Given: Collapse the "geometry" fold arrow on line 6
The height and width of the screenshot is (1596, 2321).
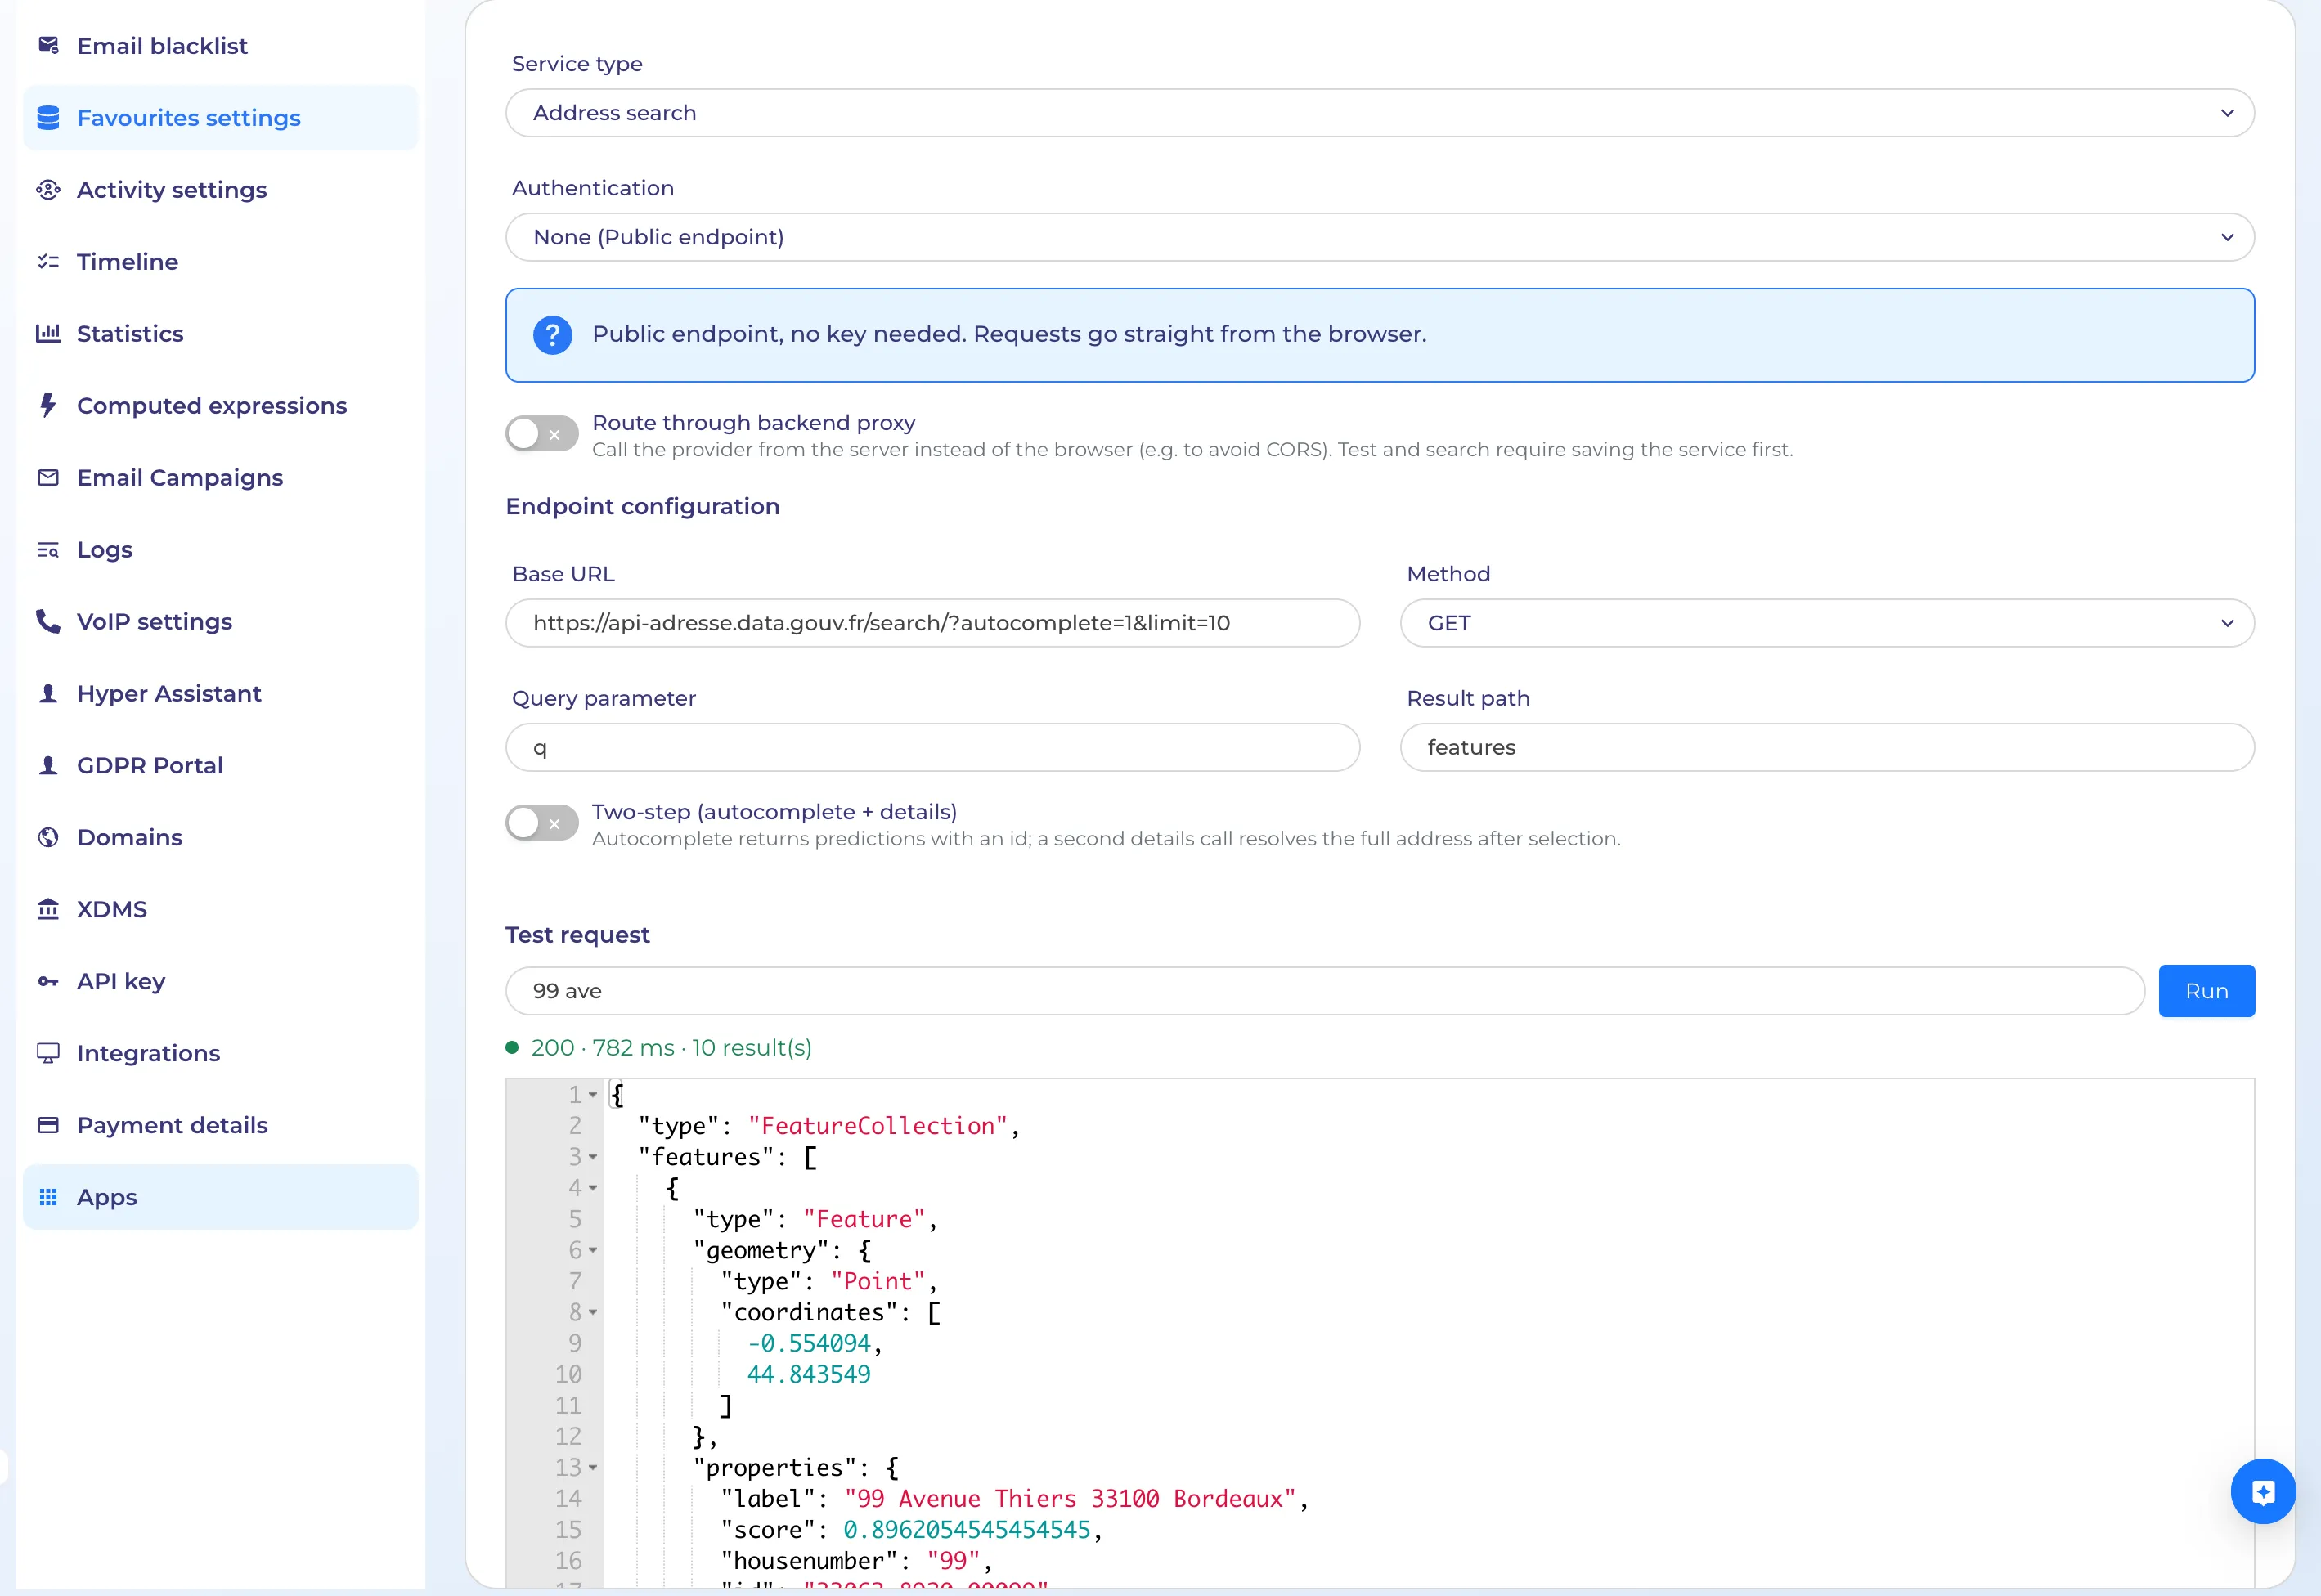Looking at the screenshot, I should [x=593, y=1251].
